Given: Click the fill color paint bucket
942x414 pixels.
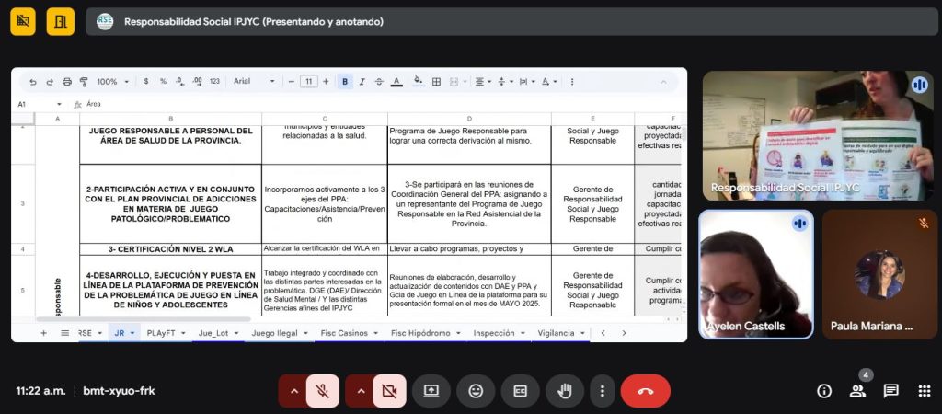Looking at the screenshot, I should (418, 82).
